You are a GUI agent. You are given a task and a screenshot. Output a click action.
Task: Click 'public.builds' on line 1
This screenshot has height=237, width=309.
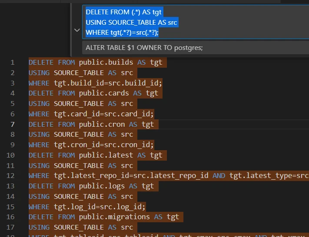pos(106,63)
